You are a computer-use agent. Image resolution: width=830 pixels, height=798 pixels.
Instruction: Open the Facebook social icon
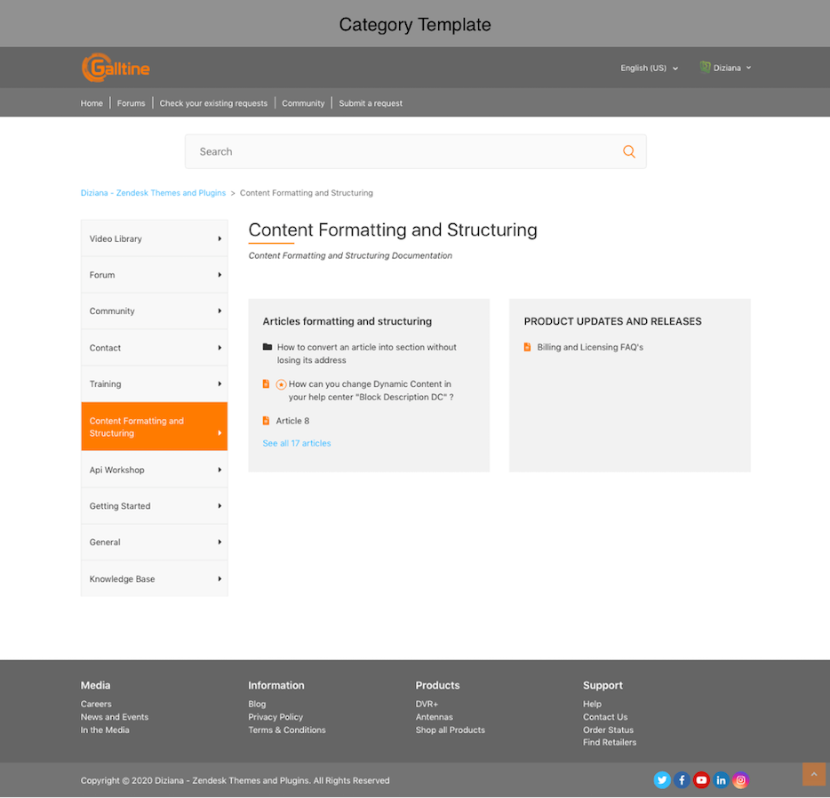point(682,780)
